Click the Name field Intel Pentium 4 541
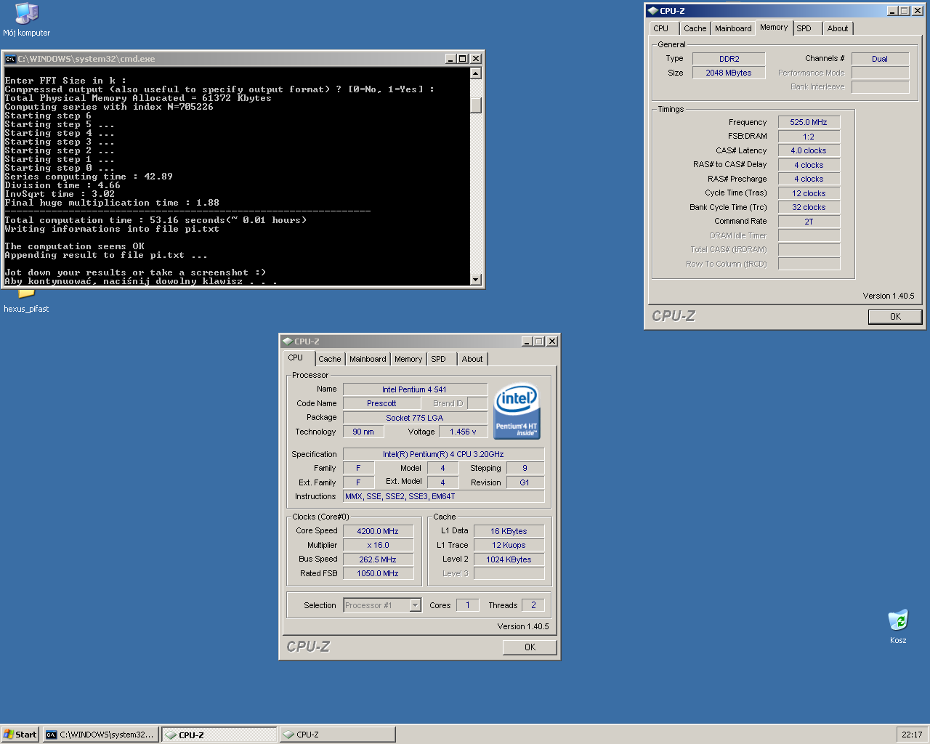 pyautogui.click(x=415, y=389)
